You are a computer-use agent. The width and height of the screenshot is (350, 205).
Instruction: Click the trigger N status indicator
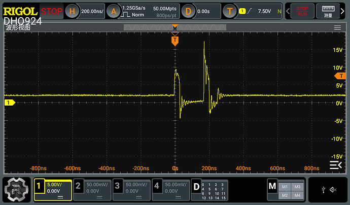(279, 11)
